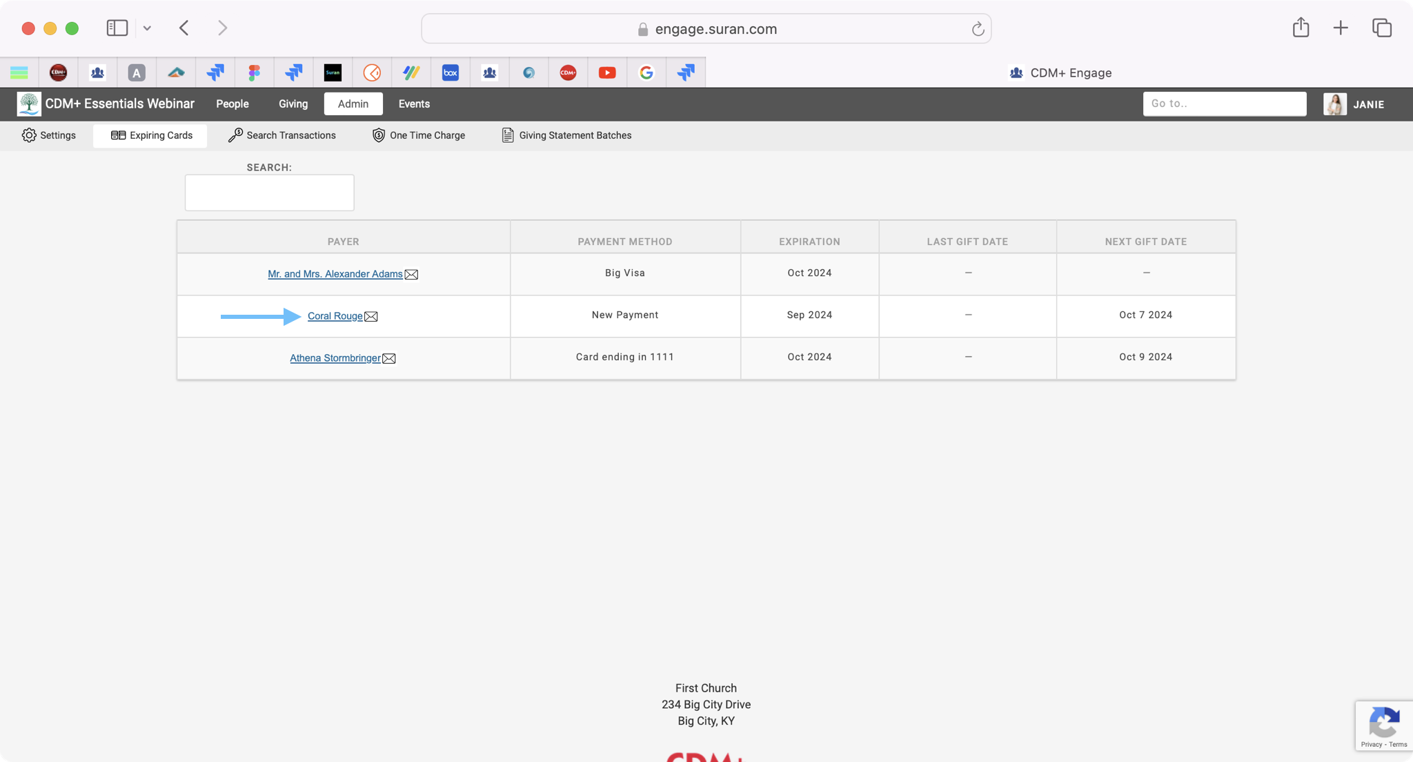Open the Google bookmark icon
This screenshot has height=762, width=1413.
646,72
